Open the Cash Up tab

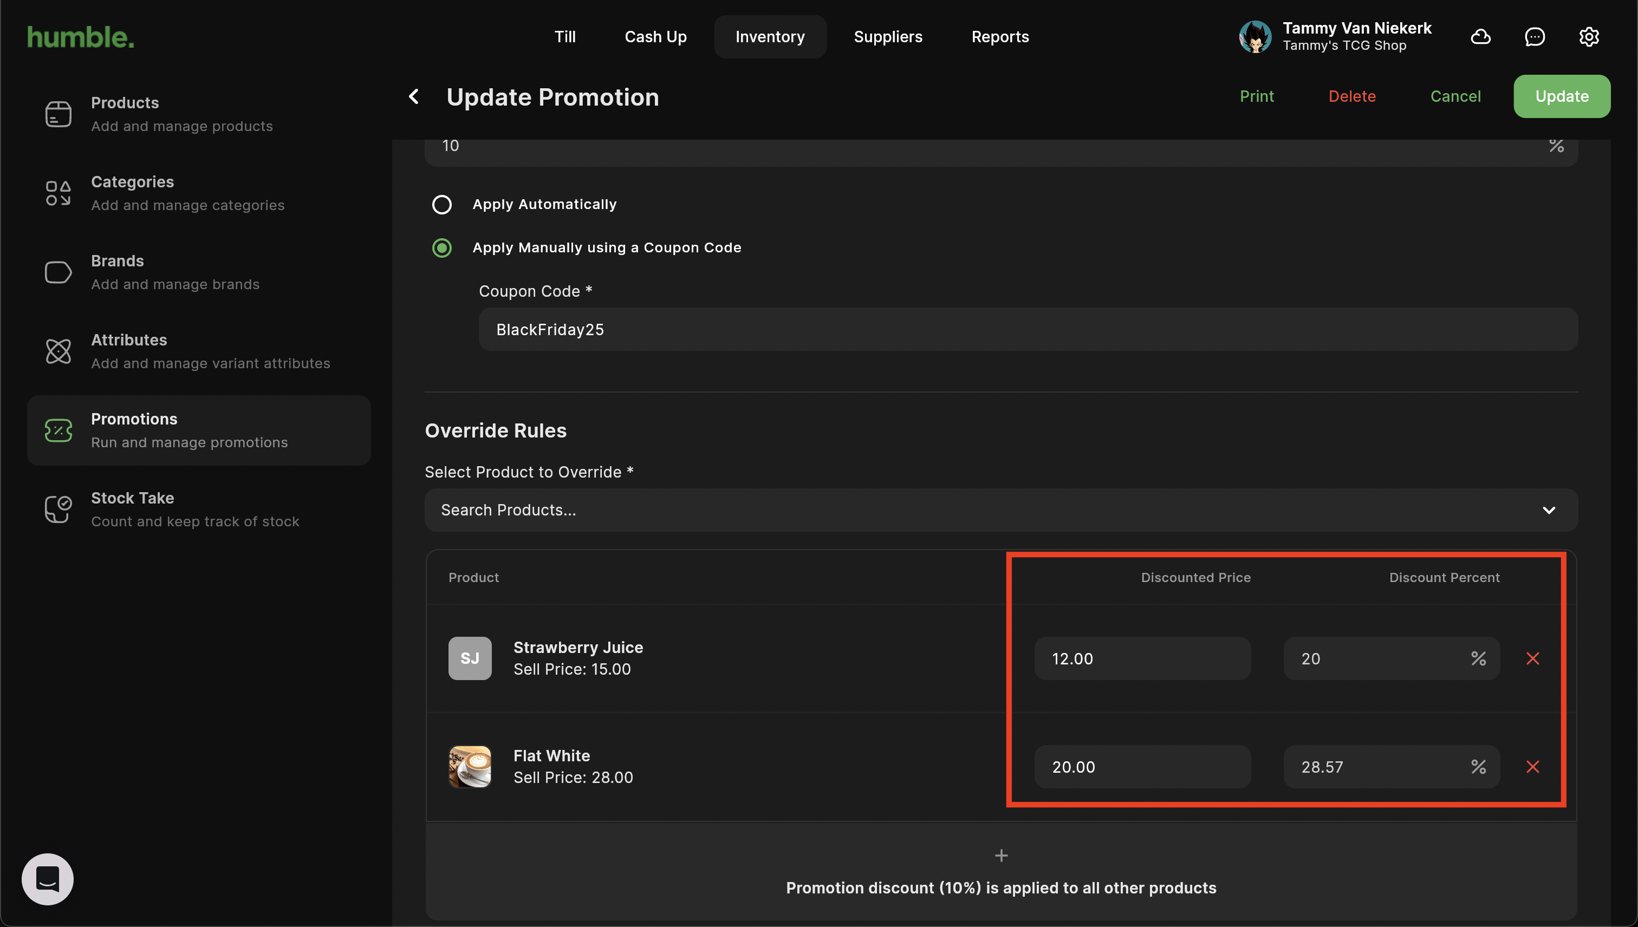[655, 37]
